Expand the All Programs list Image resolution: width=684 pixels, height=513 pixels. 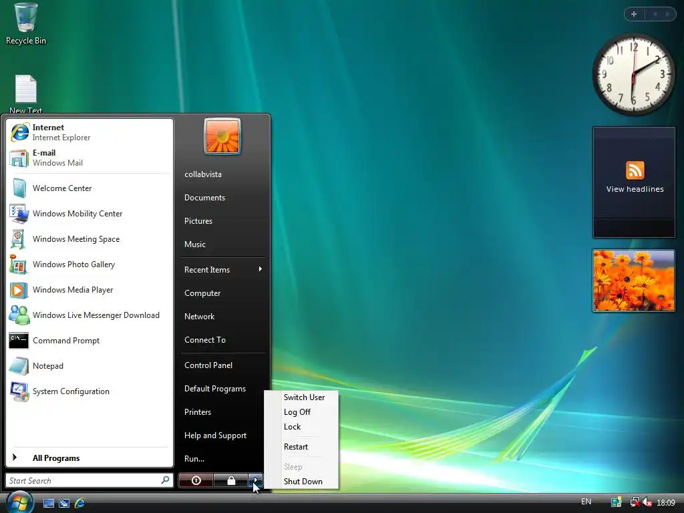(90, 458)
